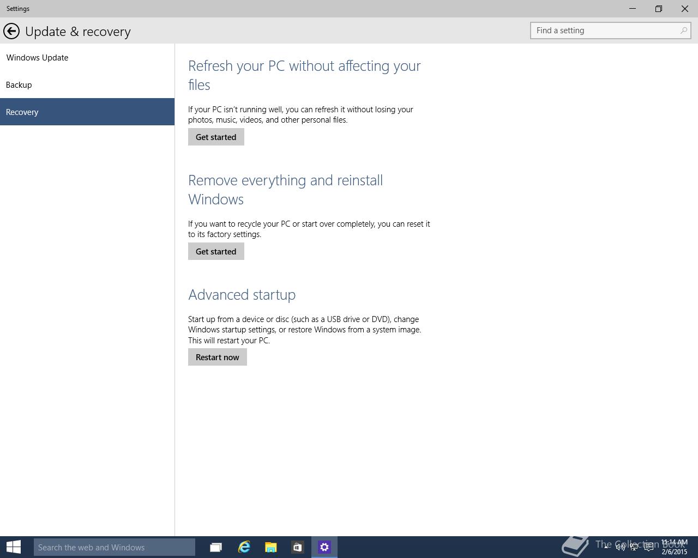
Task: Open Task View from the taskbar
Action: [x=216, y=547]
